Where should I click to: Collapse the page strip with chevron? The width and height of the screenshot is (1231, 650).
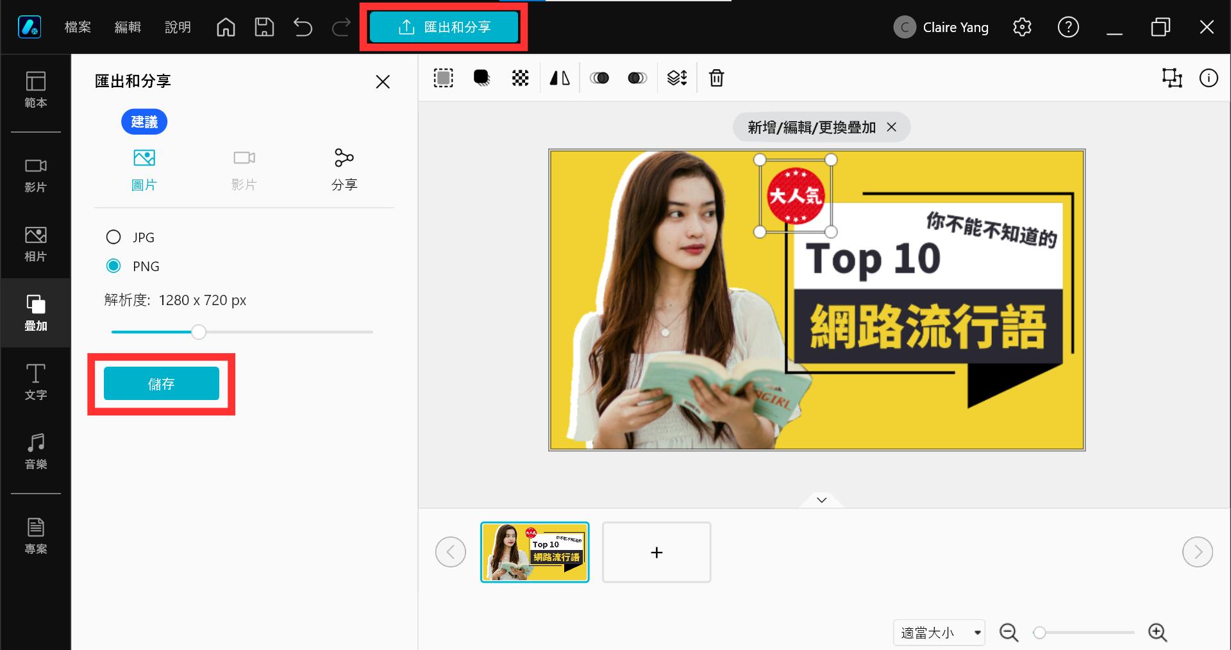[822, 500]
